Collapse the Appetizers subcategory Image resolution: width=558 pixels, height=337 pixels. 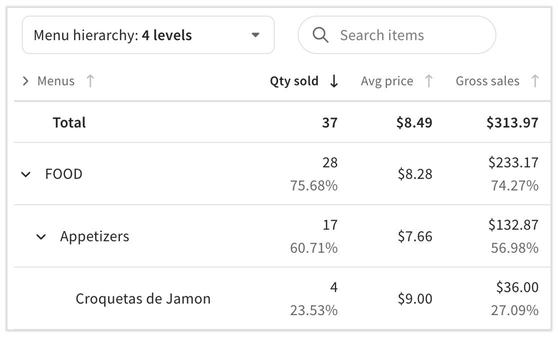[x=41, y=237]
